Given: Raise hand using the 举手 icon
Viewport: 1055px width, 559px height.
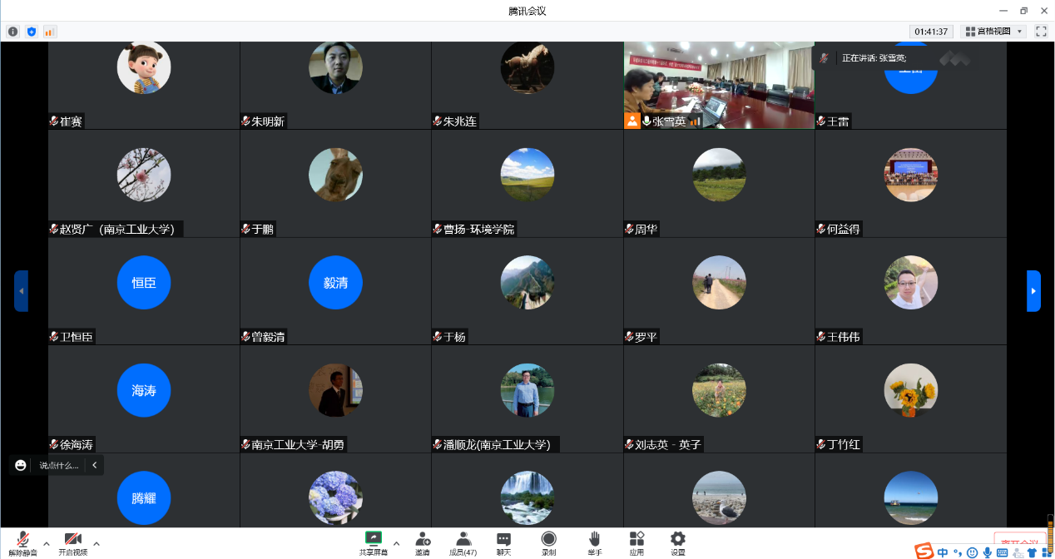Looking at the screenshot, I should tap(594, 542).
